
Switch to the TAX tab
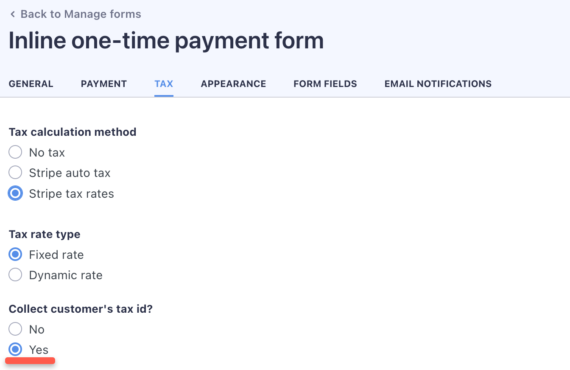pos(164,84)
